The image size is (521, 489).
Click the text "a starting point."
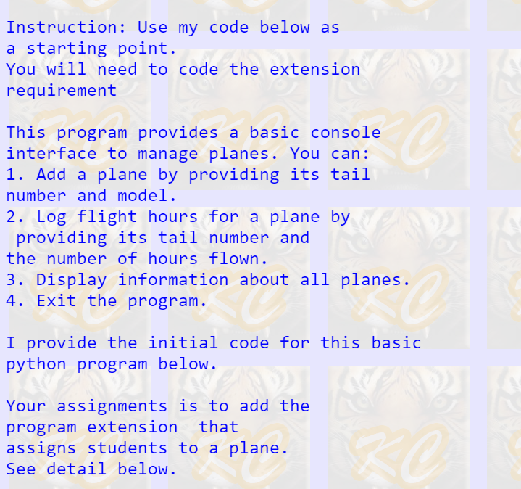coord(91,49)
